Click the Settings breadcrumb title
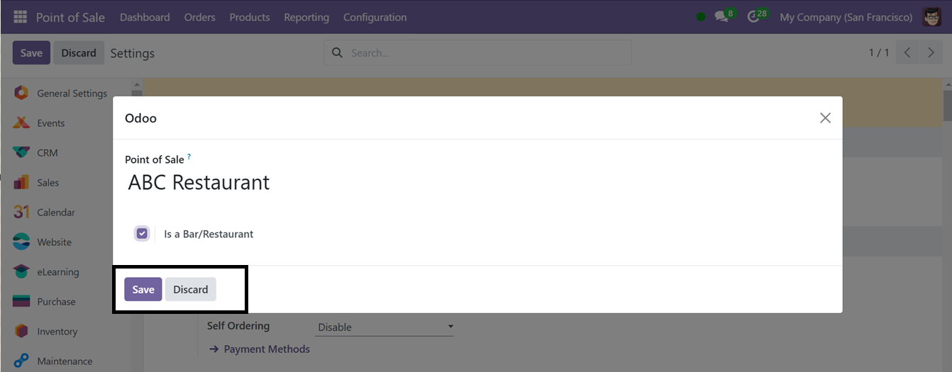The image size is (952, 372). [x=133, y=53]
